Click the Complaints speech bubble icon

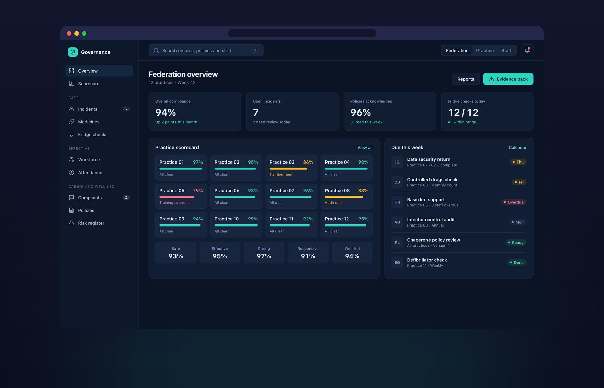coord(71,198)
